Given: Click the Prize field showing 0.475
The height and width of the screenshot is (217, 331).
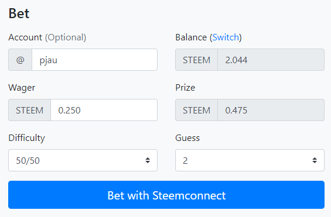Looking at the screenshot, I should 271,110.
